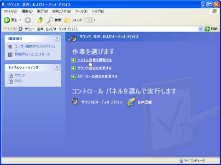Image resolution: width=221 pixels, height=165 pixels.
Task: Toggle the Folders pane toolbar button
Action: [x=73, y=20]
